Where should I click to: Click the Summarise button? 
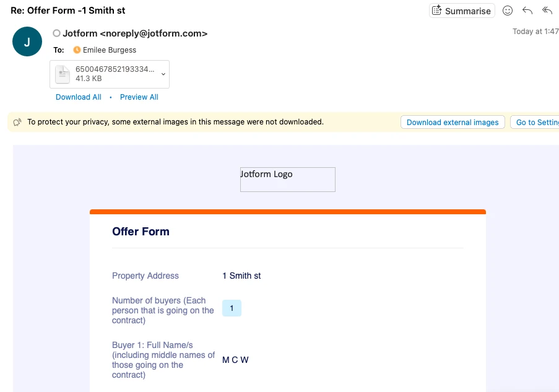pyautogui.click(x=462, y=10)
